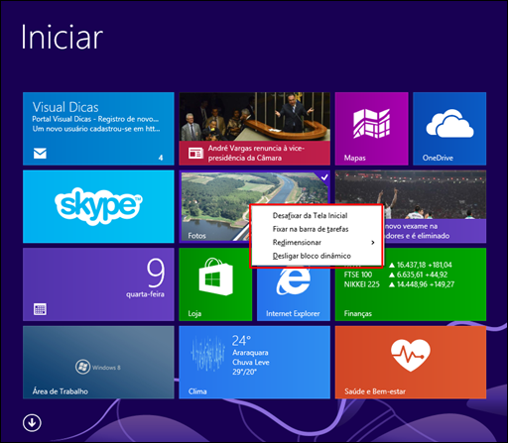Viewport: 508px width, 443px height.
Task: Click the Chuva Leve weather condition
Action: [251, 362]
